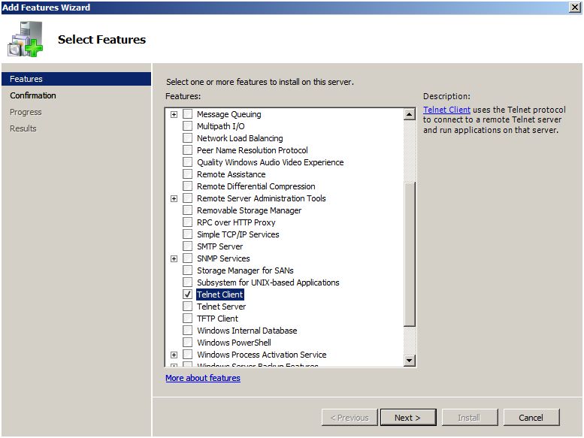Expand the Message Queuing tree node

pyautogui.click(x=174, y=115)
